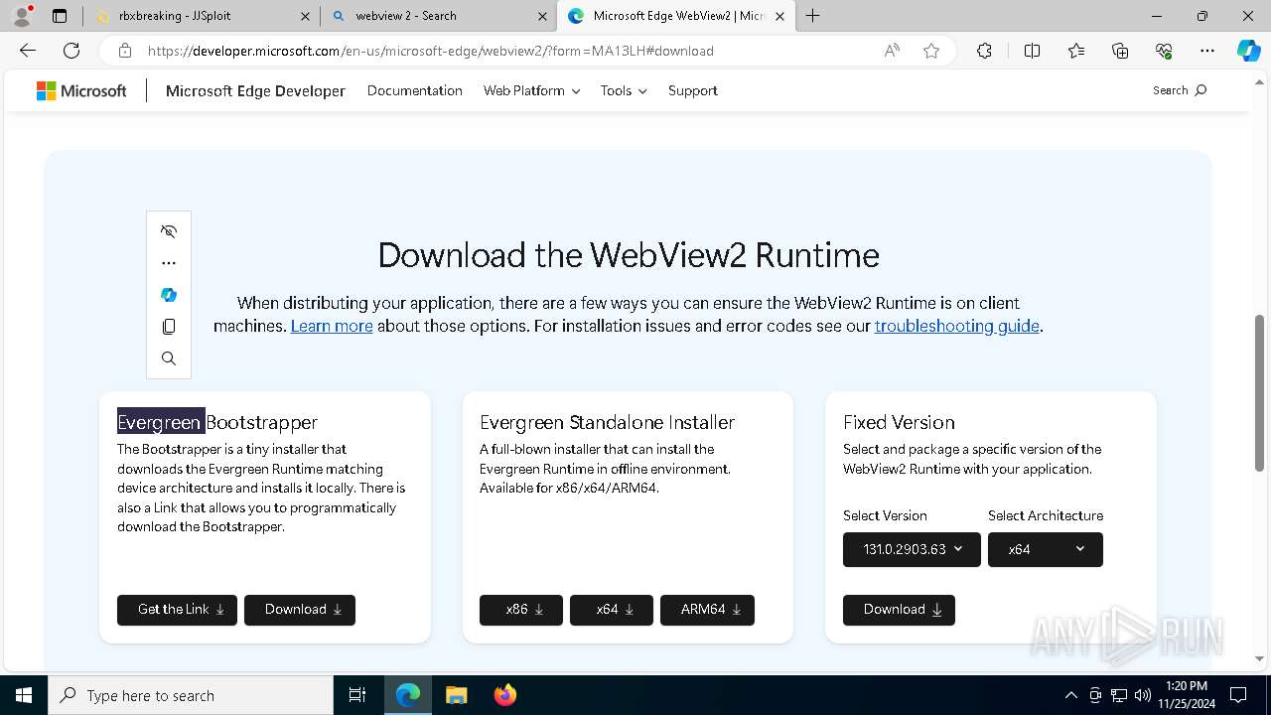Click the Windows taskbar search box
The width and height of the screenshot is (1271, 715).
[191, 695]
